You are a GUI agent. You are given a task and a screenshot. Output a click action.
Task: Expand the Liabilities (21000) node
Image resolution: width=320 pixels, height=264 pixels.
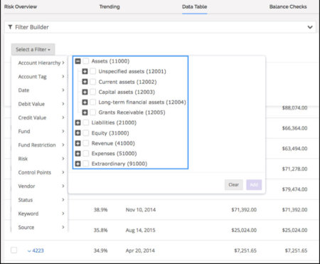(x=78, y=122)
